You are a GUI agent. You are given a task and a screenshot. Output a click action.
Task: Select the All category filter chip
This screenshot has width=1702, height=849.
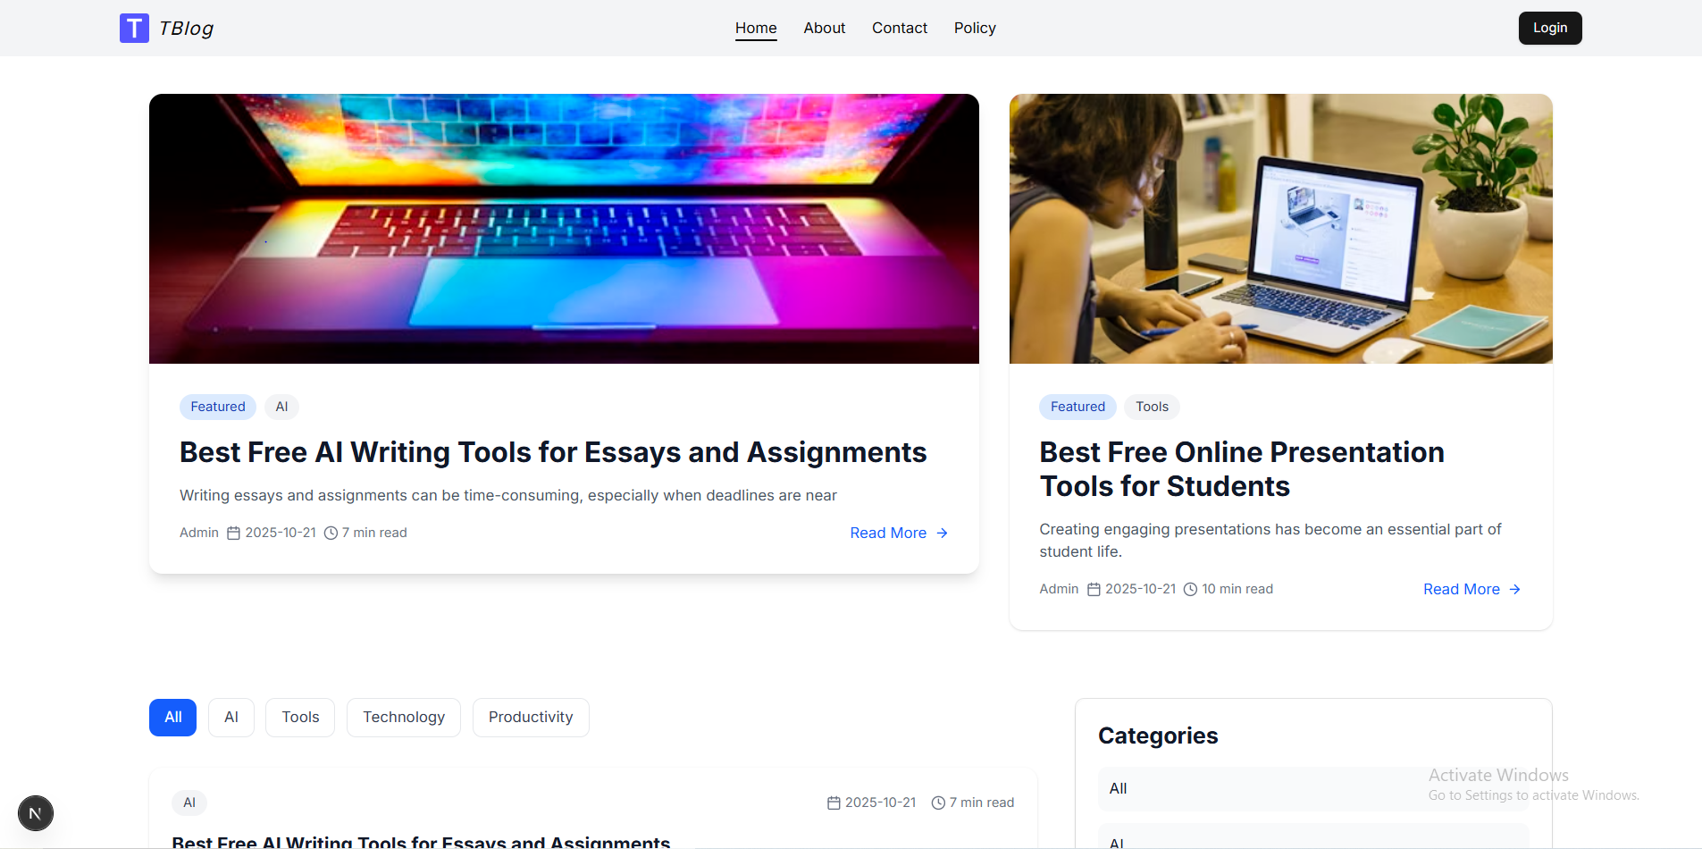click(x=172, y=717)
